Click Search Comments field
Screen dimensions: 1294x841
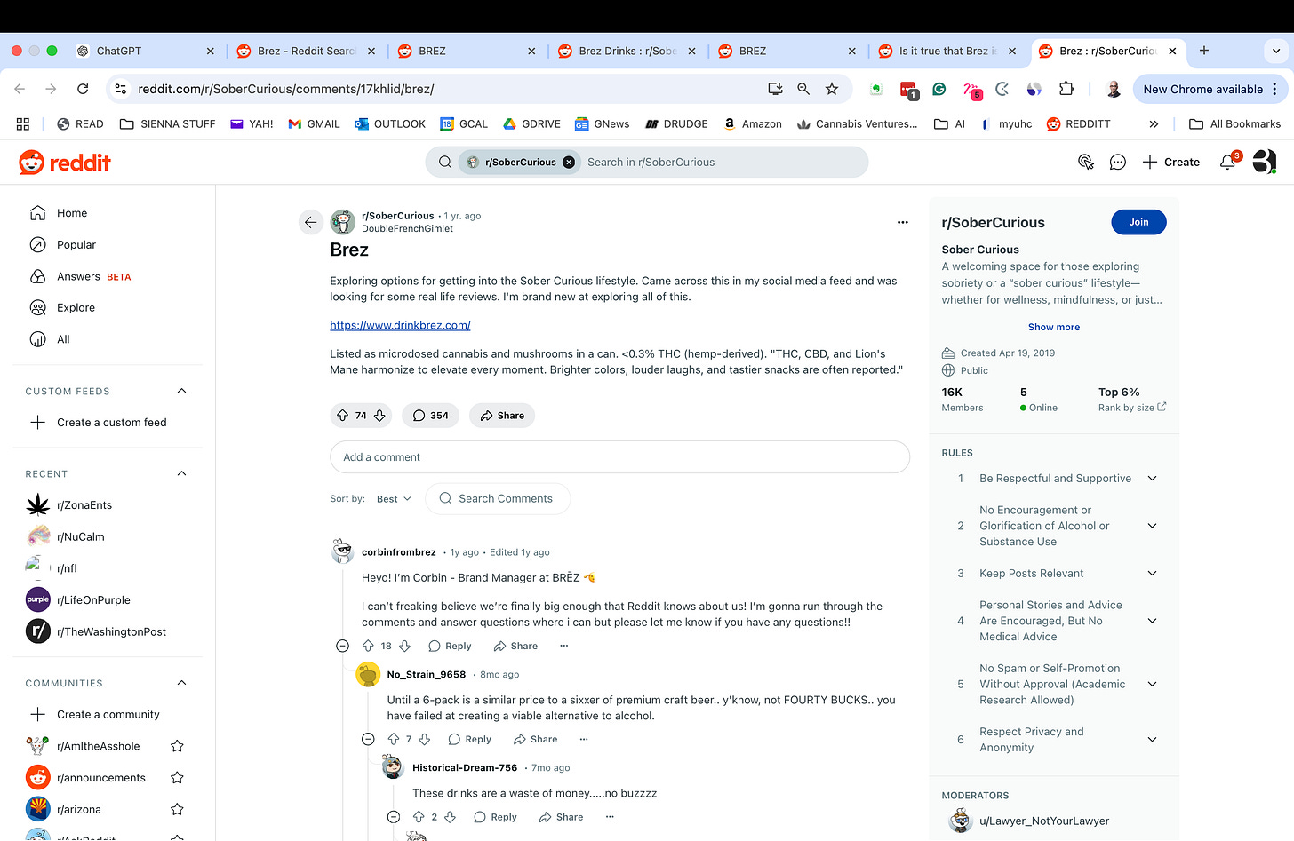click(x=498, y=499)
